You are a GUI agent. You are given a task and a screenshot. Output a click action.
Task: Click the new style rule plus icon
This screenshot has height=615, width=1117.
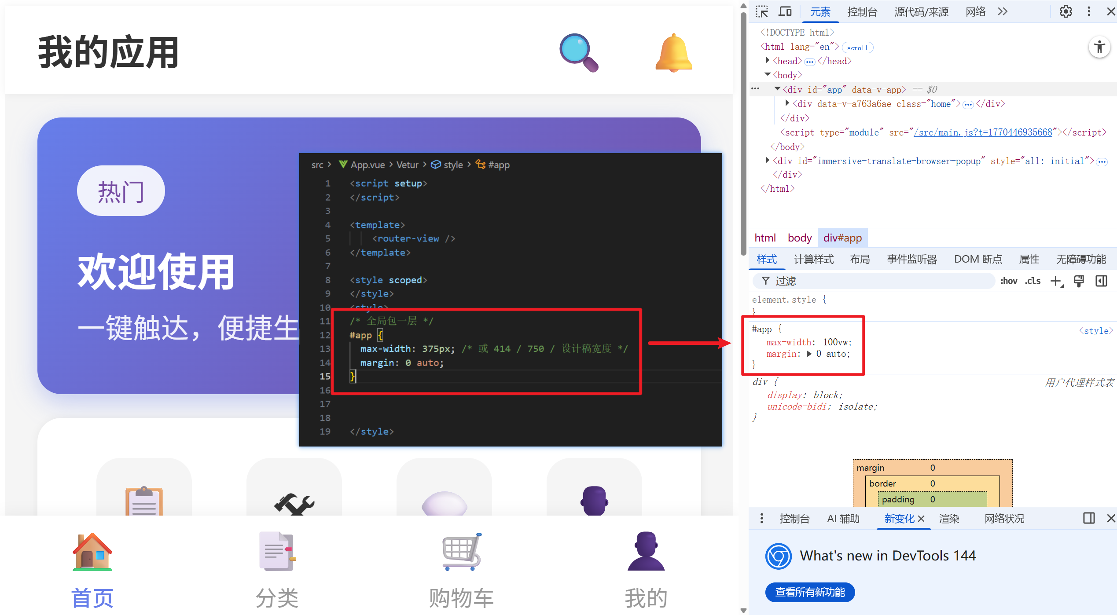tap(1056, 281)
